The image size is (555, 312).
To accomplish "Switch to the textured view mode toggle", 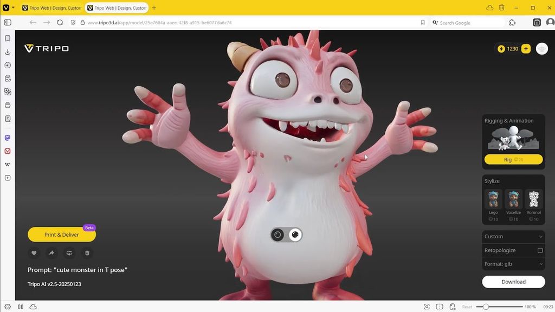I will 295,235.
